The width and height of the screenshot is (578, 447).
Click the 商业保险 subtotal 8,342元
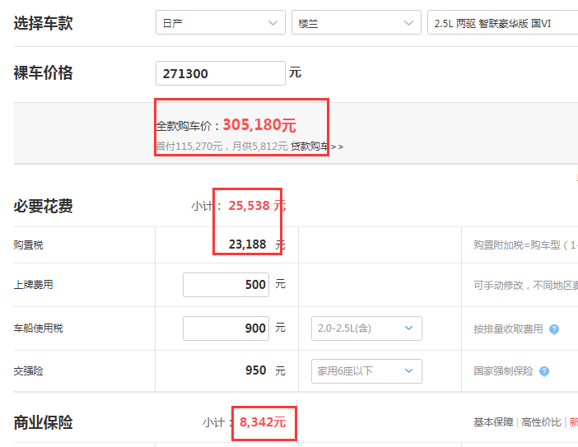click(x=263, y=422)
